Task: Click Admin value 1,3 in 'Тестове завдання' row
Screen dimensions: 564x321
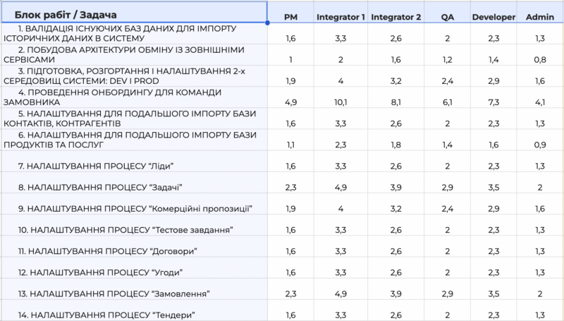Action: pos(540,229)
